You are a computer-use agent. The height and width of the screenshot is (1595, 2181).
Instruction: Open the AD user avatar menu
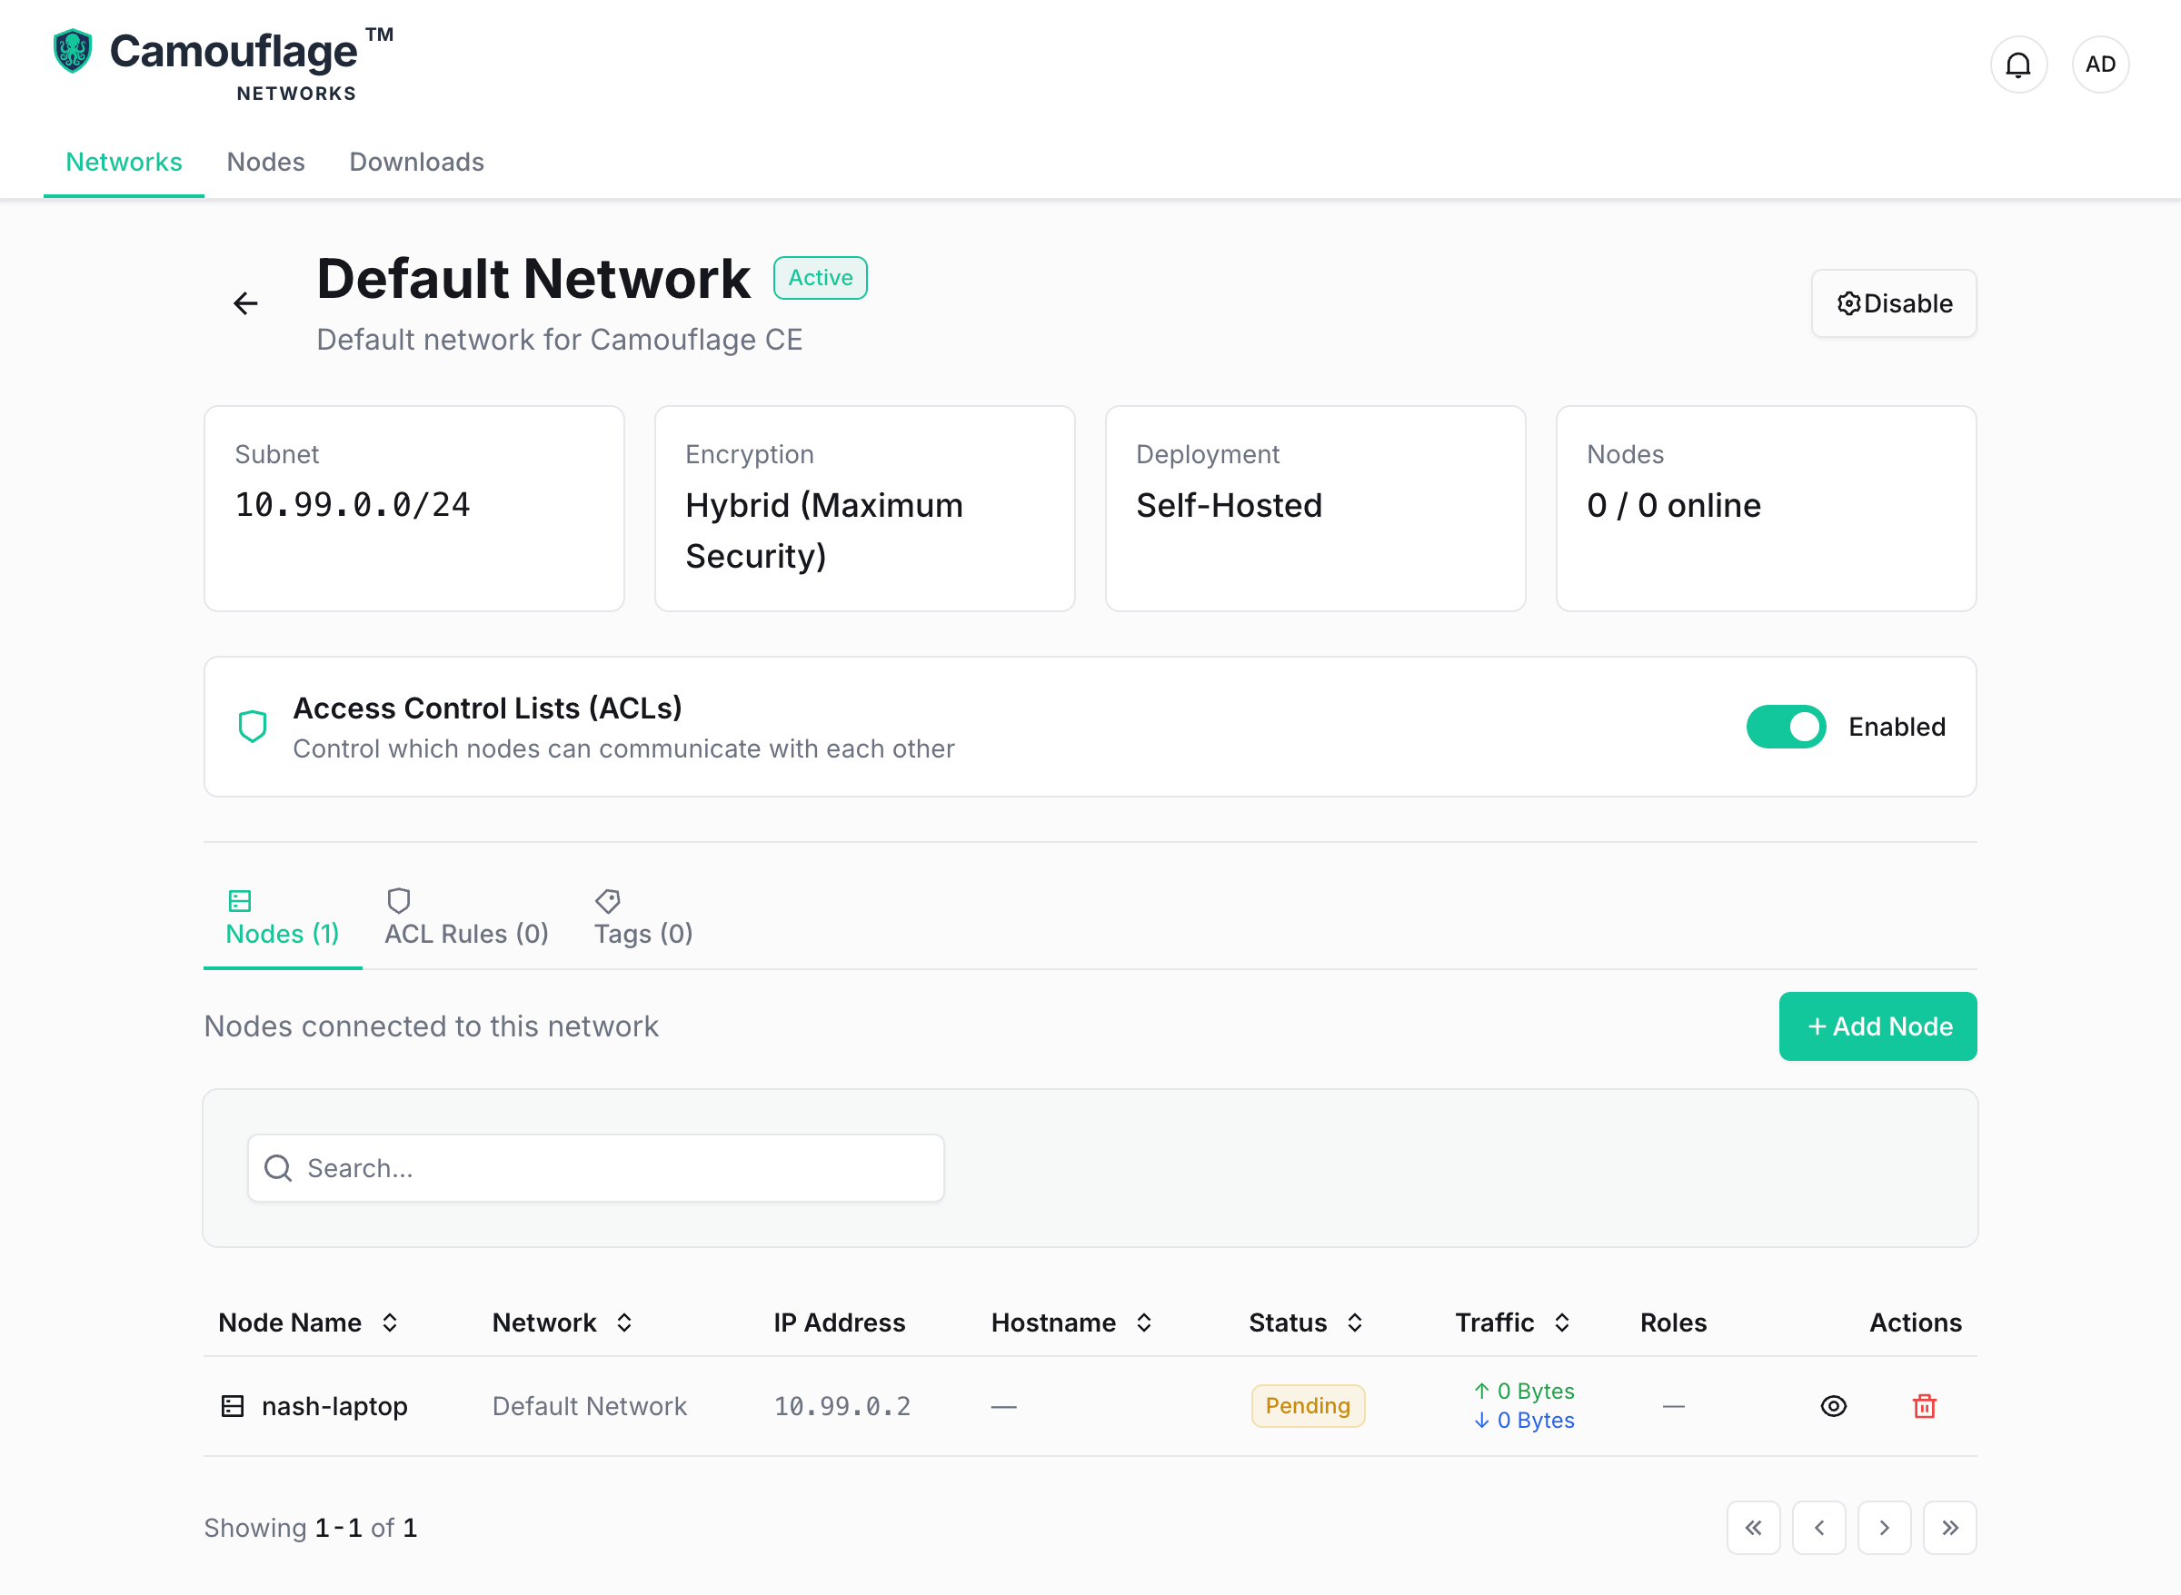point(2100,64)
